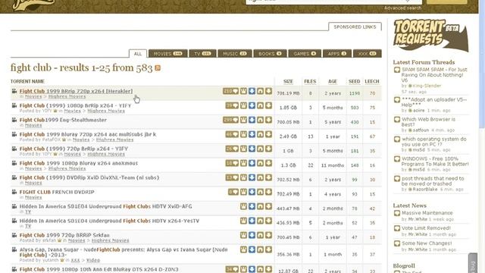
Task: Sort results by FILES column header
Action: pyautogui.click(x=310, y=81)
